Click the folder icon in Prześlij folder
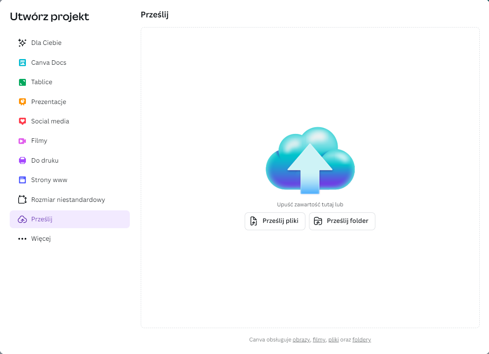Viewport: 489px width, 354px height. pos(318,221)
